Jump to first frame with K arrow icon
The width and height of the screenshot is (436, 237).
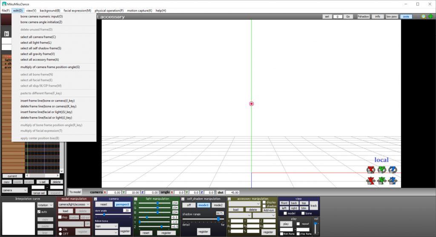7,34
